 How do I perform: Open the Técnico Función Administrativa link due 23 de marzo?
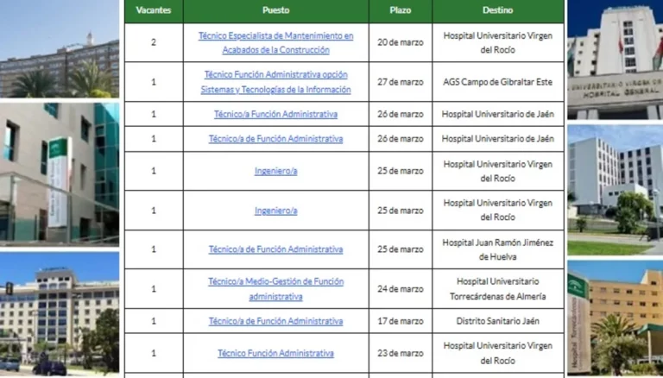tap(275, 353)
